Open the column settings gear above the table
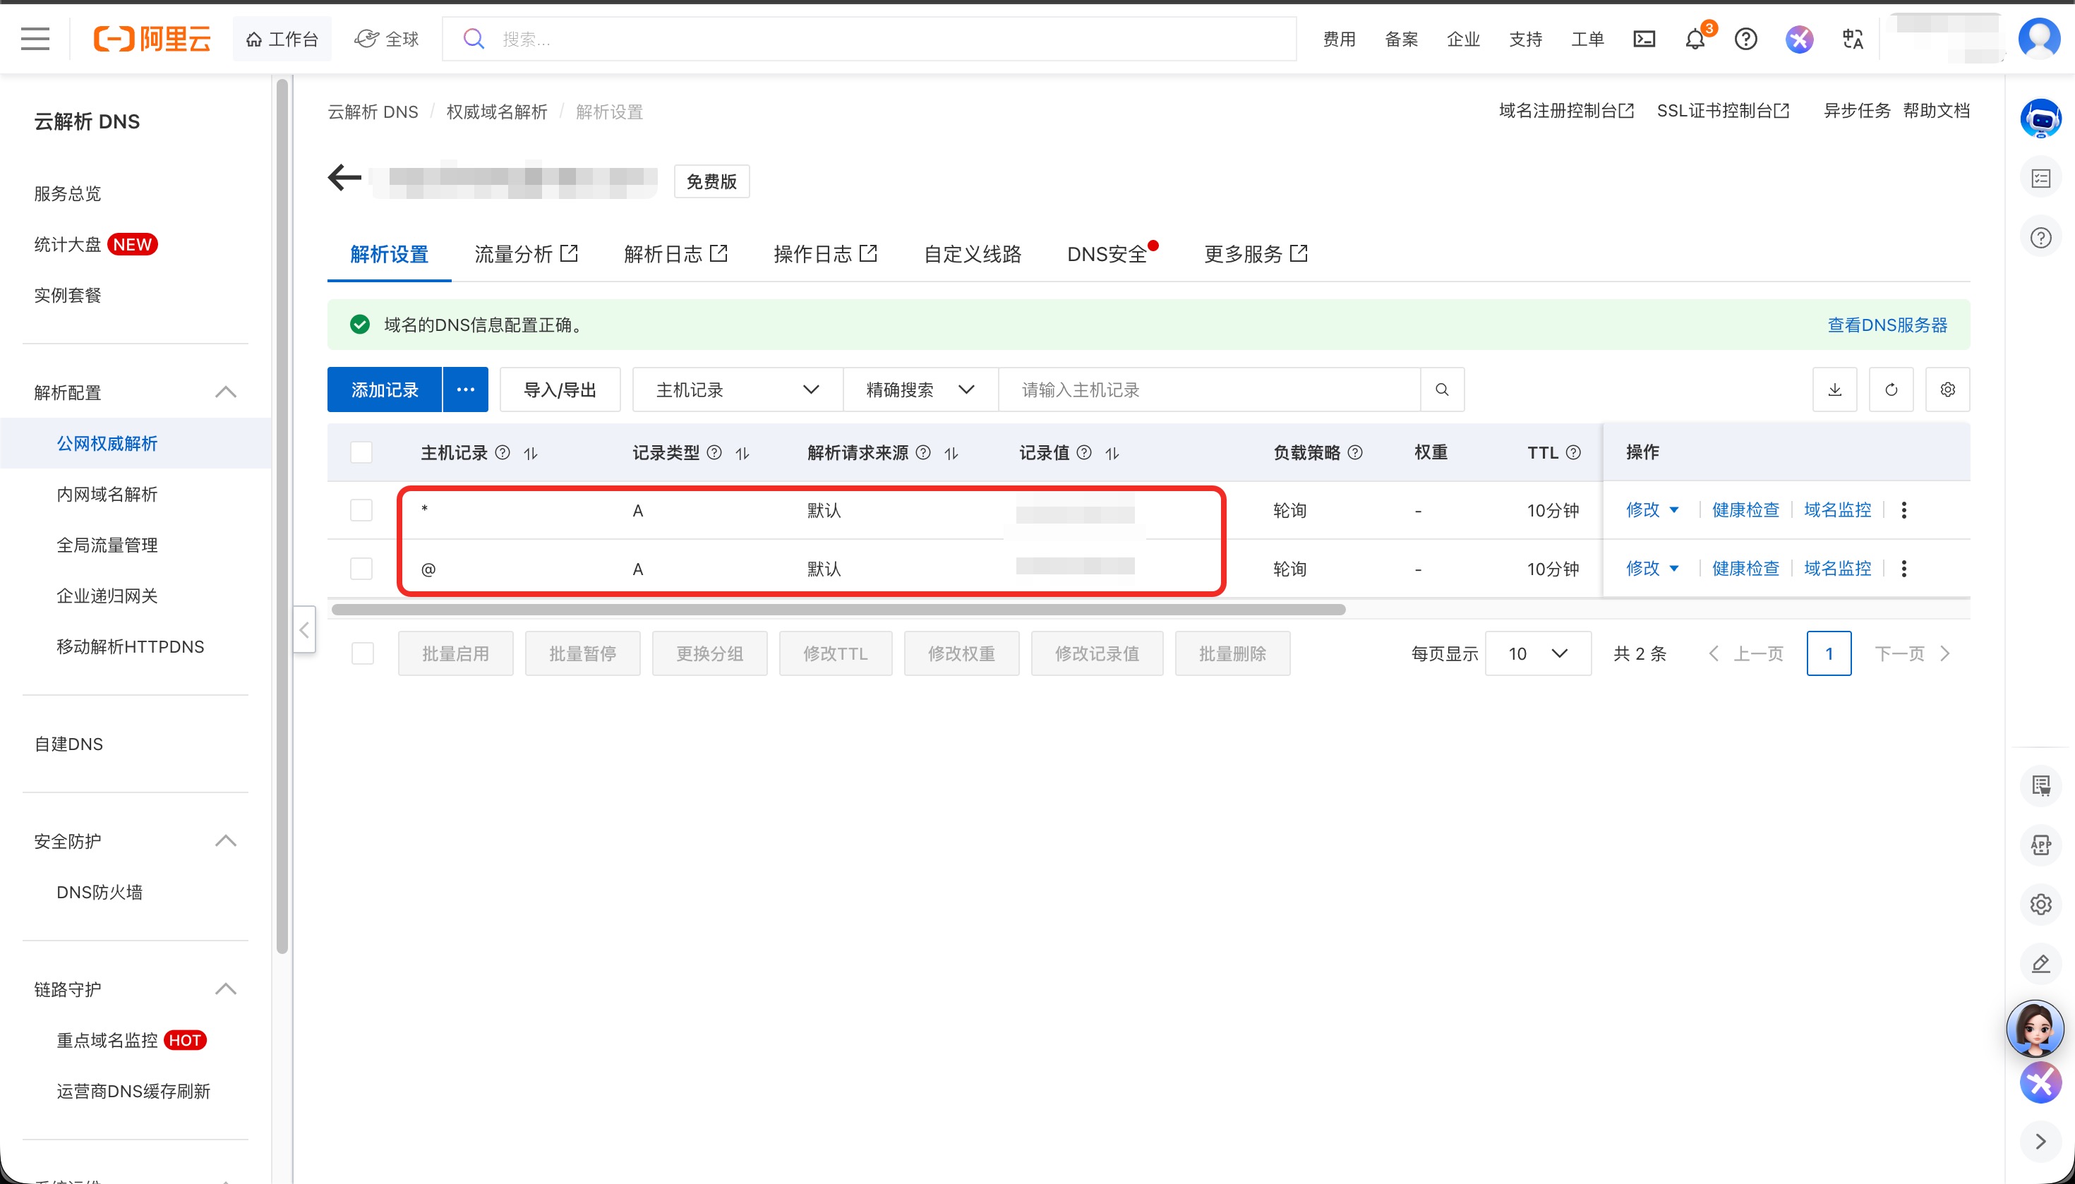This screenshot has width=2075, height=1184. pos(1947,389)
